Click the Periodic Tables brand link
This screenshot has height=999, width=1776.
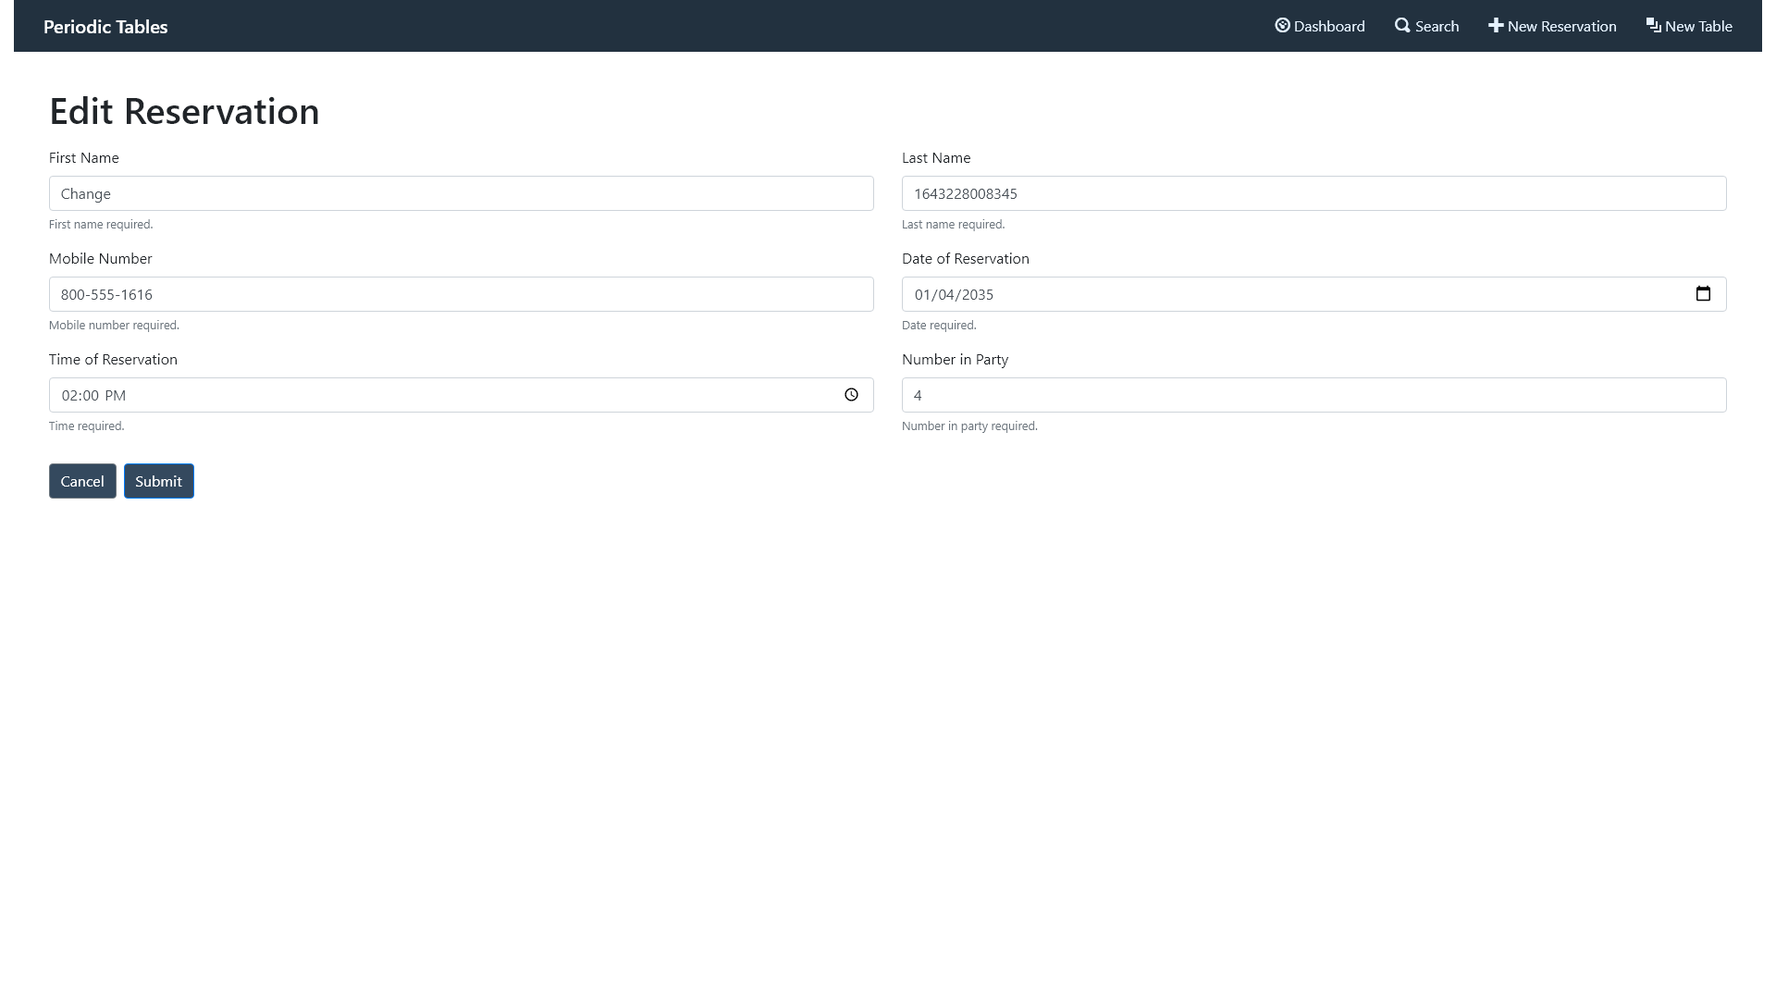point(105,27)
